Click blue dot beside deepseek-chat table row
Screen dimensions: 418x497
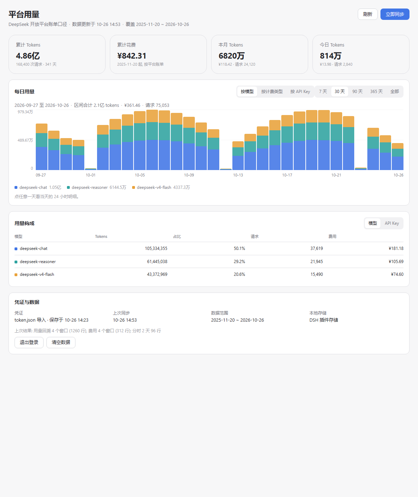point(16,249)
